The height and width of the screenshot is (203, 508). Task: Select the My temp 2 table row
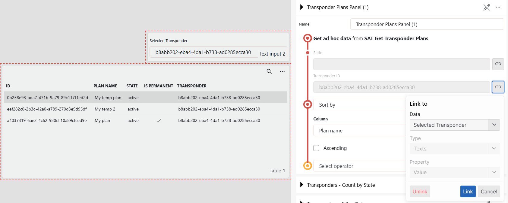tap(105, 109)
